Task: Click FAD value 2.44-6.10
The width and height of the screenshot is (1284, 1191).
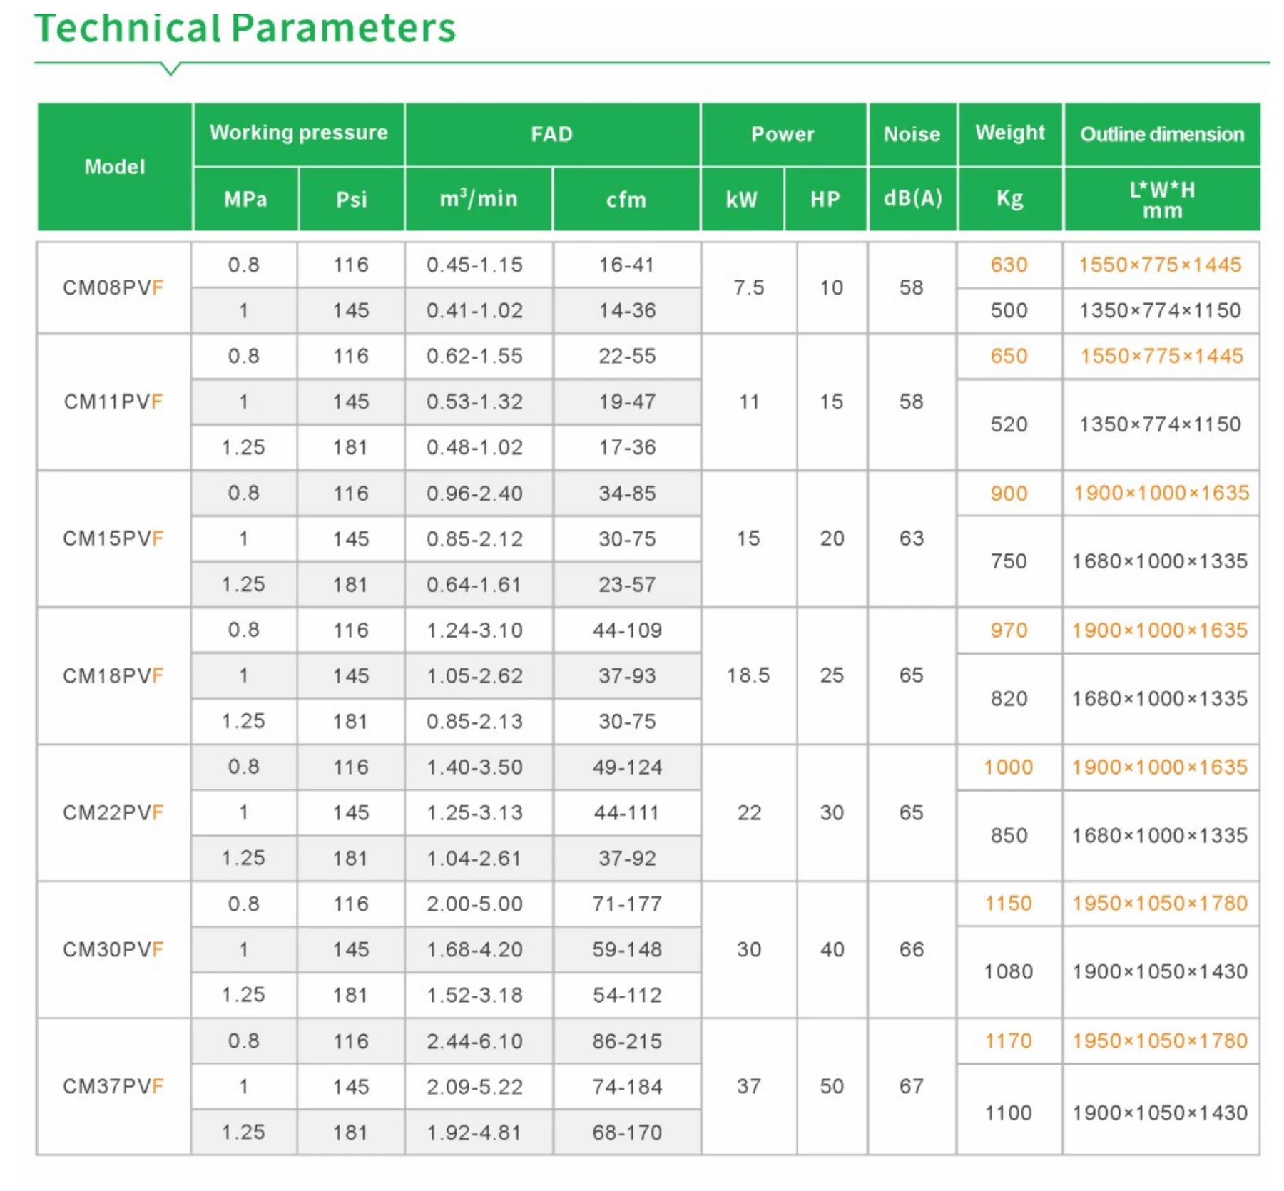Action: (x=475, y=1041)
